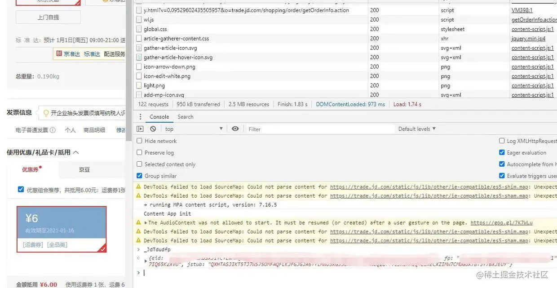Image resolution: width=557 pixels, height=288 pixels.
Task: Open the jquery.min.js:4 initiator link
Action: coord(528,39)
